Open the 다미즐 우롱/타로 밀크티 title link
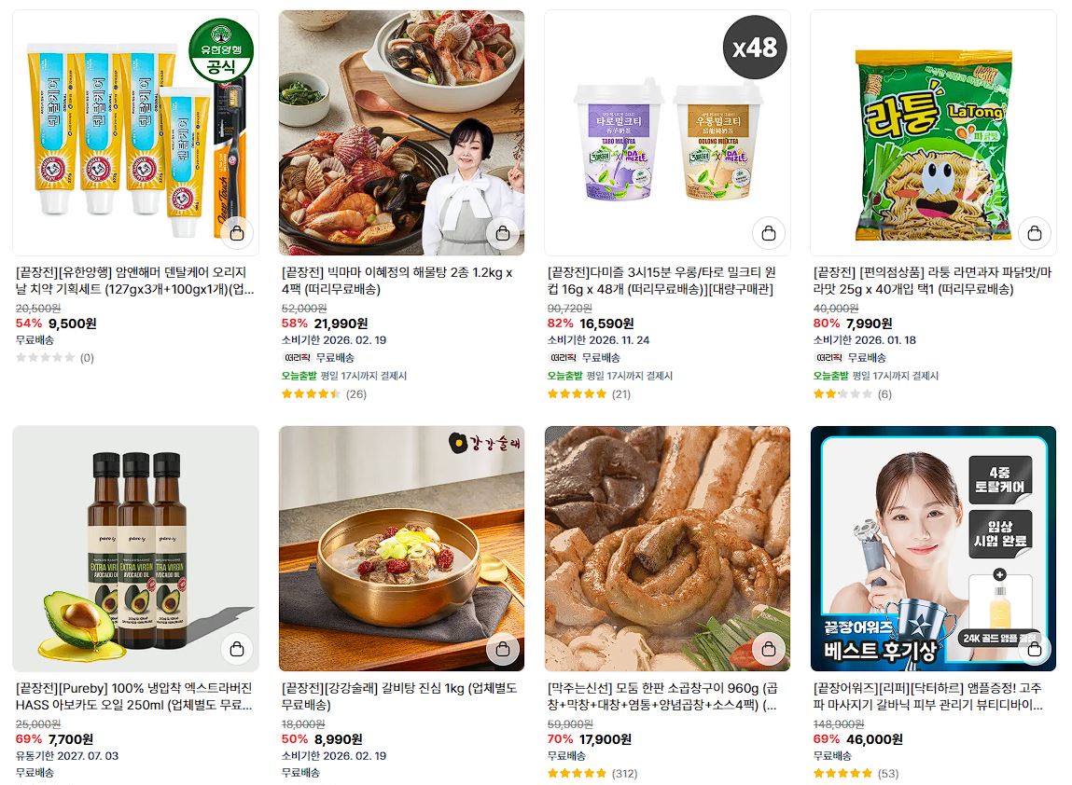This screenshot has width=1072, height=785. [x=661, y=281]
